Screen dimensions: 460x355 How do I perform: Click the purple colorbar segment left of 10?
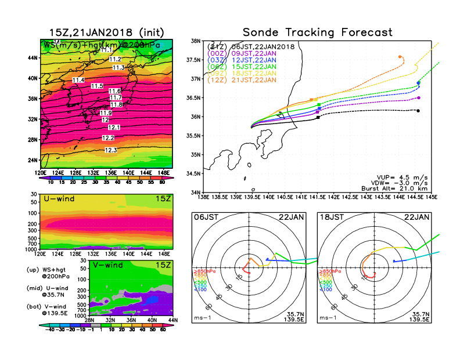click(x=44, y=178)
